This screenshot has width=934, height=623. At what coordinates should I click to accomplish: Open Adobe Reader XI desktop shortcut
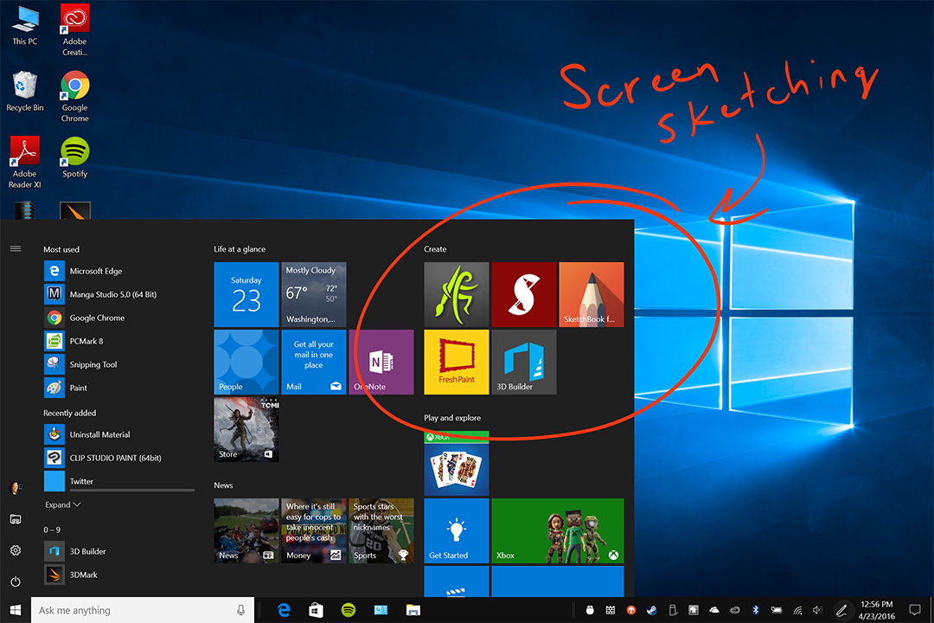tap(24, 162)
